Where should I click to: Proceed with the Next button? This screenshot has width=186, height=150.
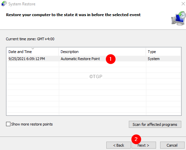pyautogui.click(x=144, y=145)
